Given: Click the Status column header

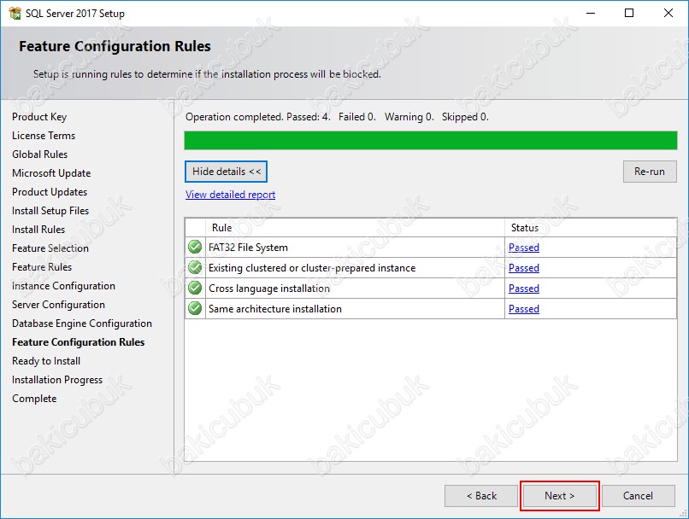Looking at the screenshot, I should point(591,228).
